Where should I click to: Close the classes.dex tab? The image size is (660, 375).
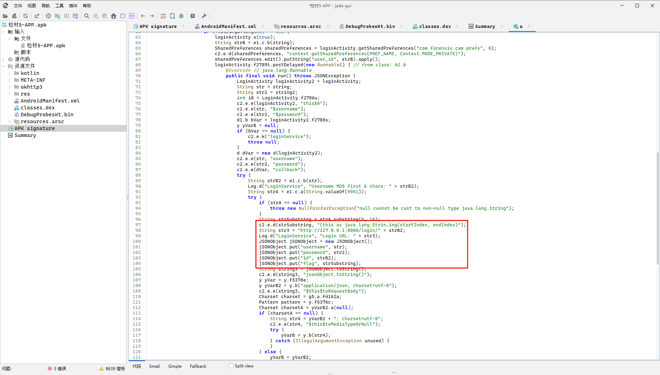(x=457, y=26)
